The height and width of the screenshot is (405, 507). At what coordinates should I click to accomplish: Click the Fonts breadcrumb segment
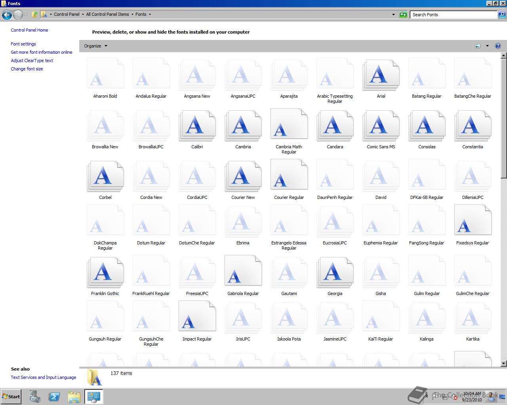pyautogui.click(x=141, y=14)
